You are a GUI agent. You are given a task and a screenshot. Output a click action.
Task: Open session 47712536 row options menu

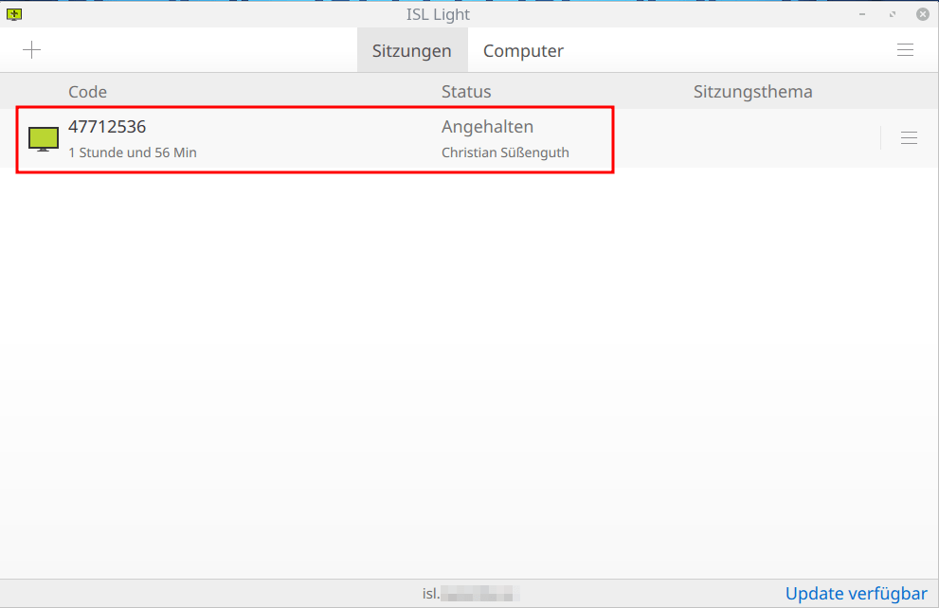(909, 137)
